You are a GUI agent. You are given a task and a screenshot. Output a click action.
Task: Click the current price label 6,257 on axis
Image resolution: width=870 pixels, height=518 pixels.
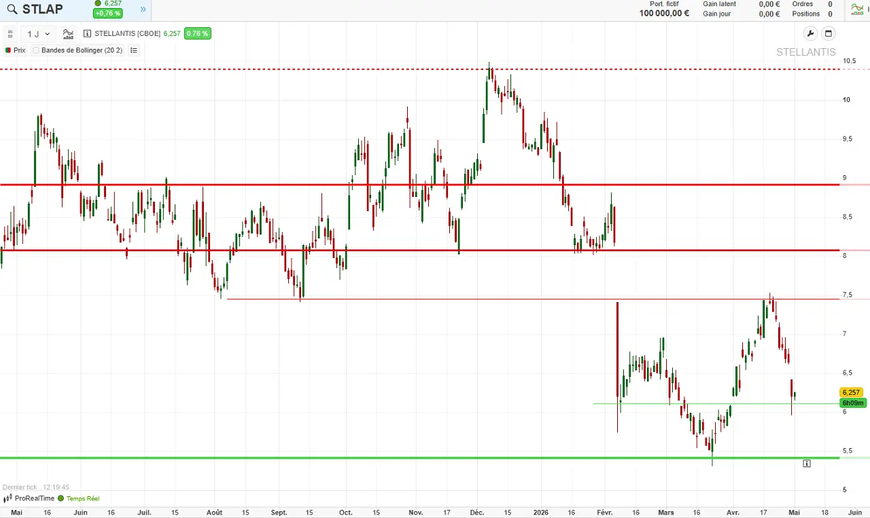[x=851, y=392]
